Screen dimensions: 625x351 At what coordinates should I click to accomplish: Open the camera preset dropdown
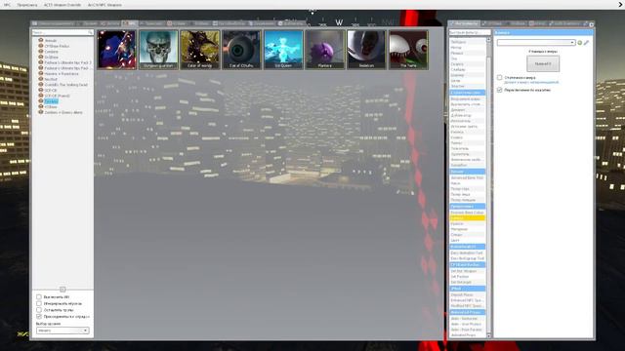(x=536, y=43)
